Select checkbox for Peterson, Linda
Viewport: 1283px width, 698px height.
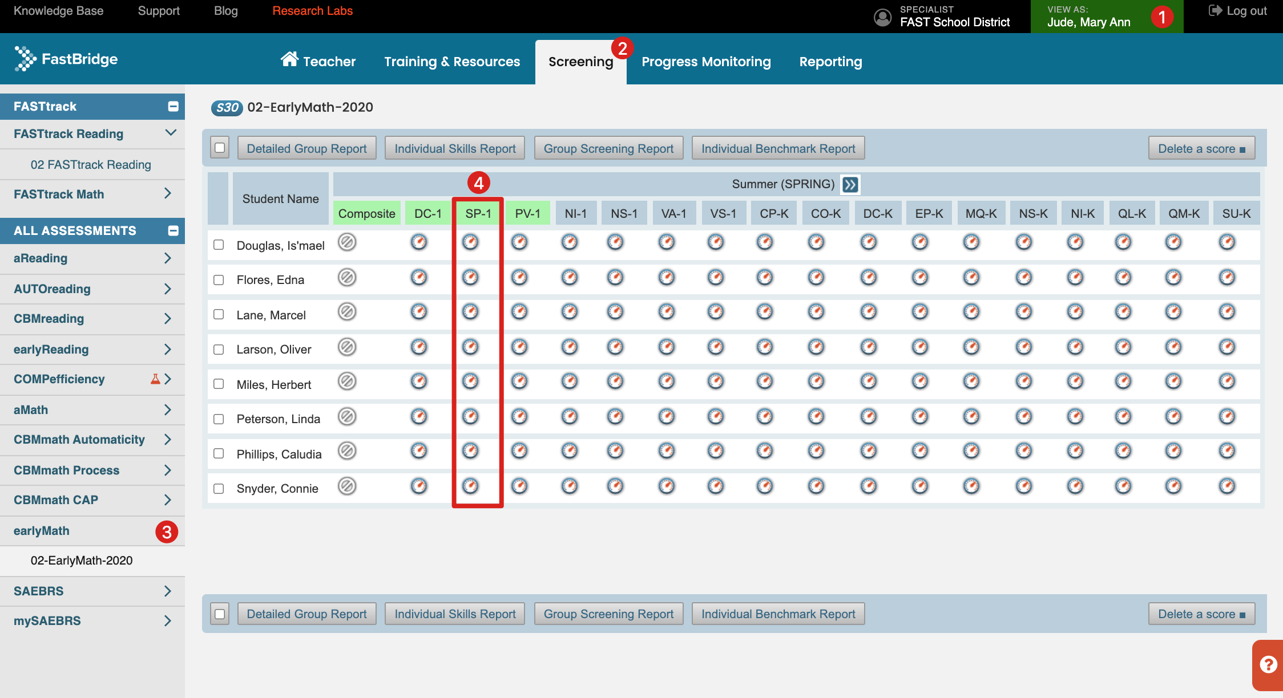(x=219, y=419)
